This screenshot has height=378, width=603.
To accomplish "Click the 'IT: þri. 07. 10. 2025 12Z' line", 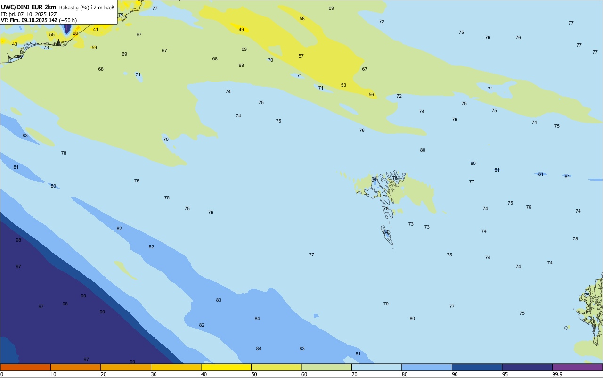I will click(x=29, y=14).
